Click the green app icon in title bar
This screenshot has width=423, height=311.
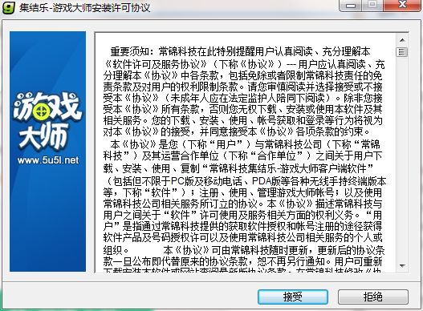point(8,6)
